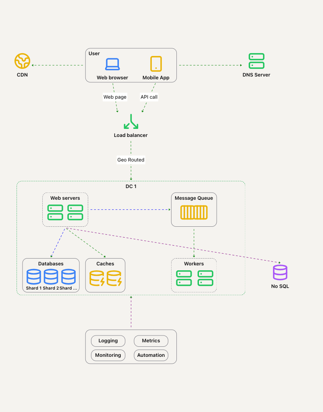
Task: Click the Shard 1 database icon
Action: (x=34, y=277)
